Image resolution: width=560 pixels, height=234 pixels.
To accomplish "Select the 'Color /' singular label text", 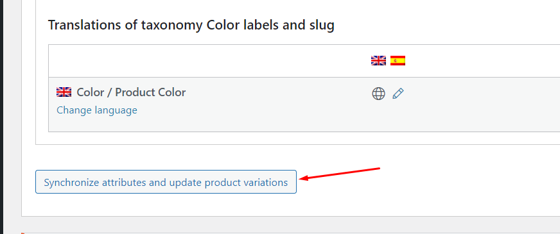I will click(x=94, y=92).
